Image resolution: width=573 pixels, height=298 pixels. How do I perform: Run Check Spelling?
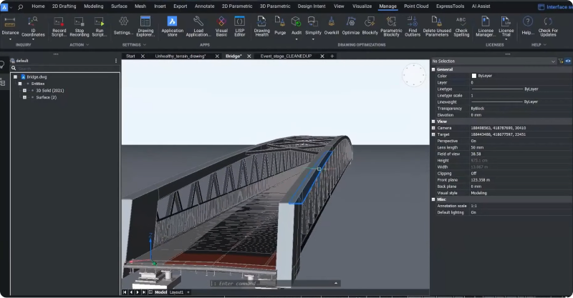point(461,22)
